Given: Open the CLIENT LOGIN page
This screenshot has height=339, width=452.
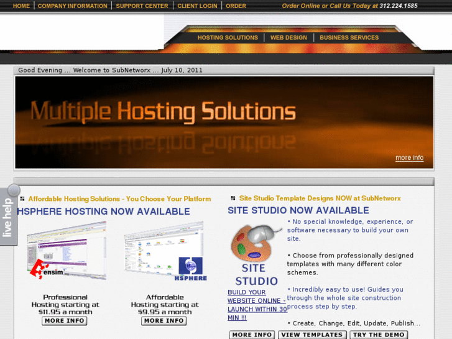Looking at the screenshot, I should pos(198,6).
